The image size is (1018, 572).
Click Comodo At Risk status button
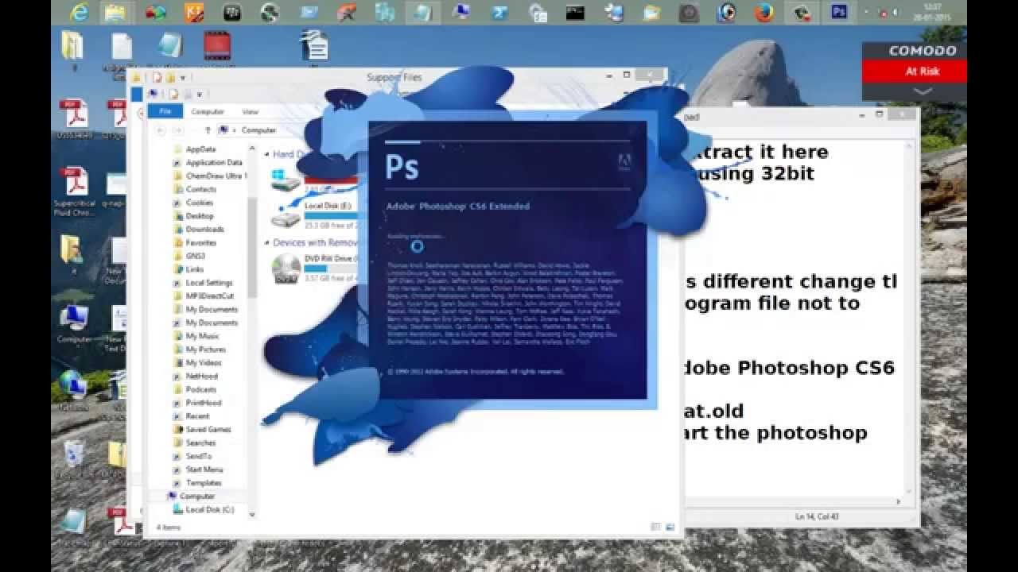click(922, 71)
